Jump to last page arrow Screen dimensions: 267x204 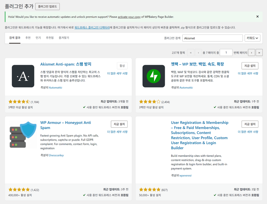click(259, 53)
